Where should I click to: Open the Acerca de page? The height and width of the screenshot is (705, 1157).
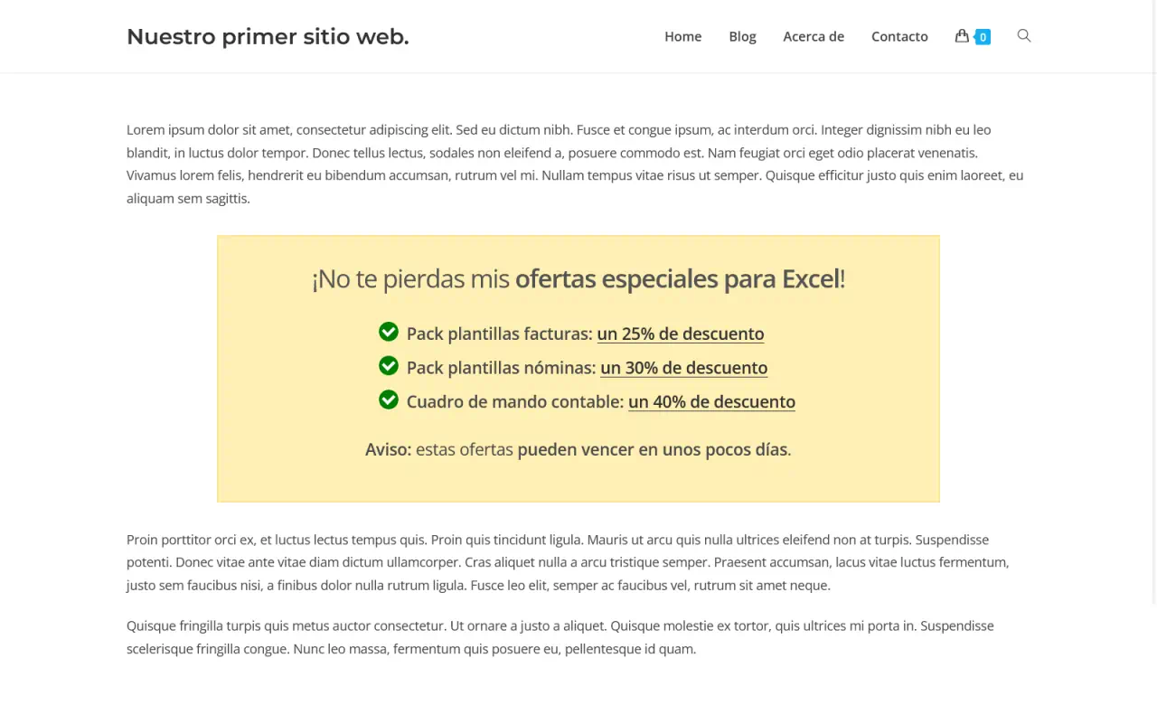click(814, 36)
